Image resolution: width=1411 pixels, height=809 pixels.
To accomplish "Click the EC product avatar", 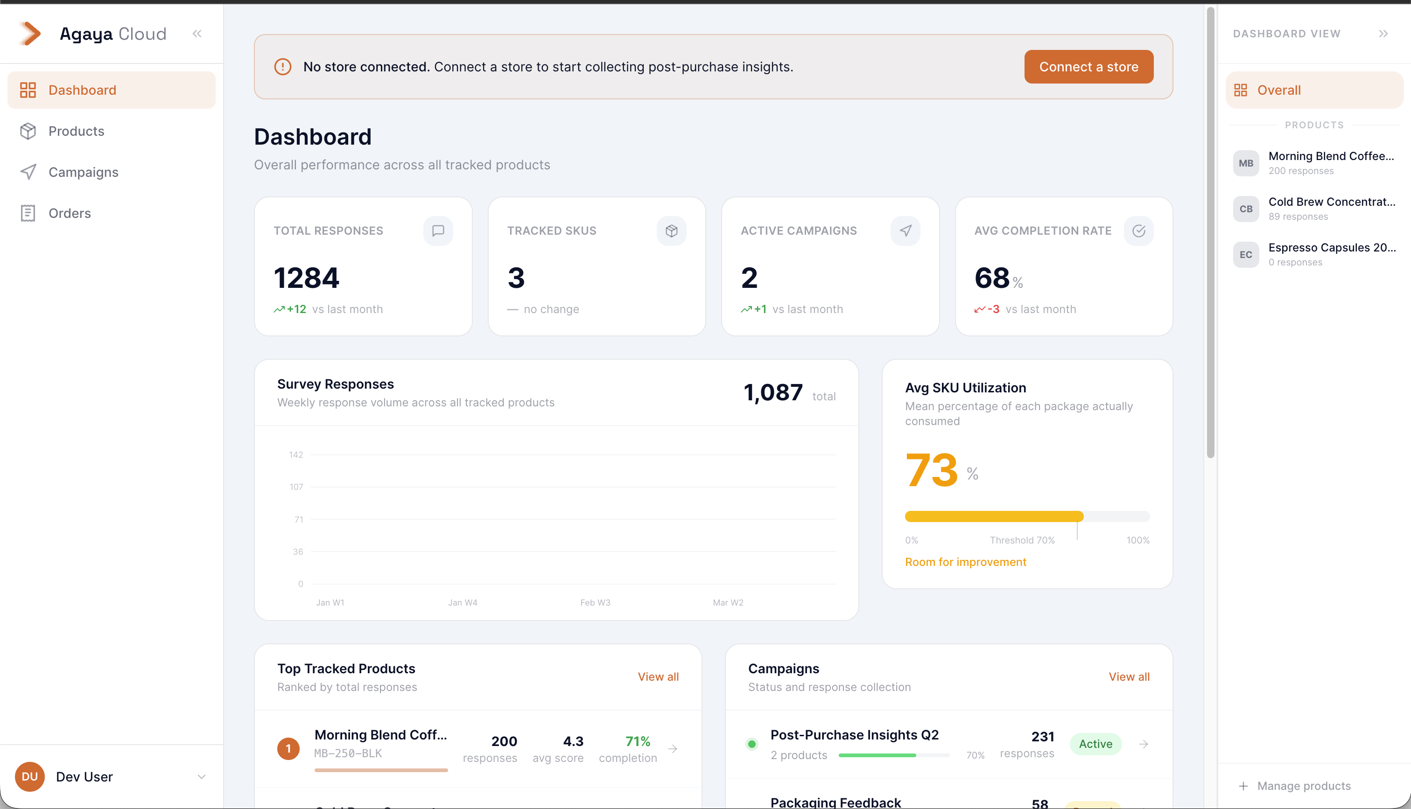I will coord(1246,254).
